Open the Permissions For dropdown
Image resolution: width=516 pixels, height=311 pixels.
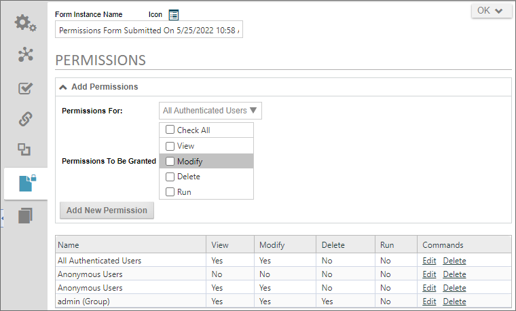210,111
